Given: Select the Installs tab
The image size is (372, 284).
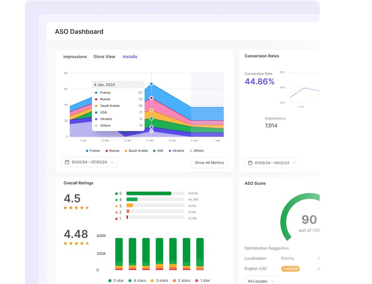Looking at the screenshot, I should click(x=130, y=57).
